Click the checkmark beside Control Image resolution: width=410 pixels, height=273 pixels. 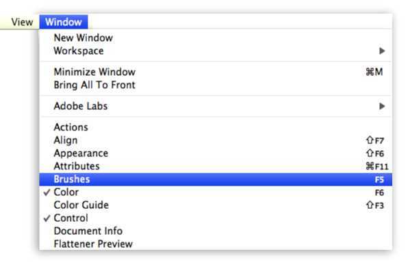click(x=47, y=218)
